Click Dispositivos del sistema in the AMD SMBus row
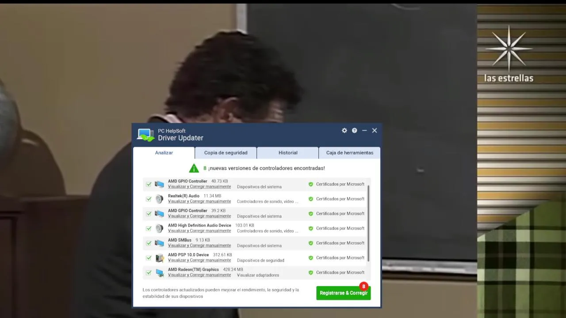 point(259,246)
